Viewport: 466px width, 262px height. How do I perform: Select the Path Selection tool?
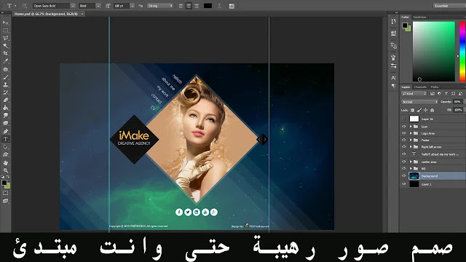point(6,147)
